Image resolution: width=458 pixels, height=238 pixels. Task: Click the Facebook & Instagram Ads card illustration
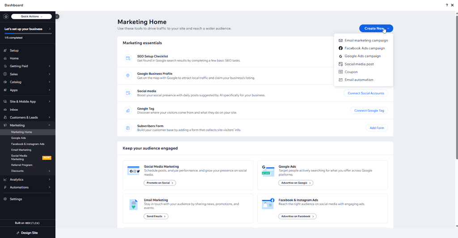point(268,204)
